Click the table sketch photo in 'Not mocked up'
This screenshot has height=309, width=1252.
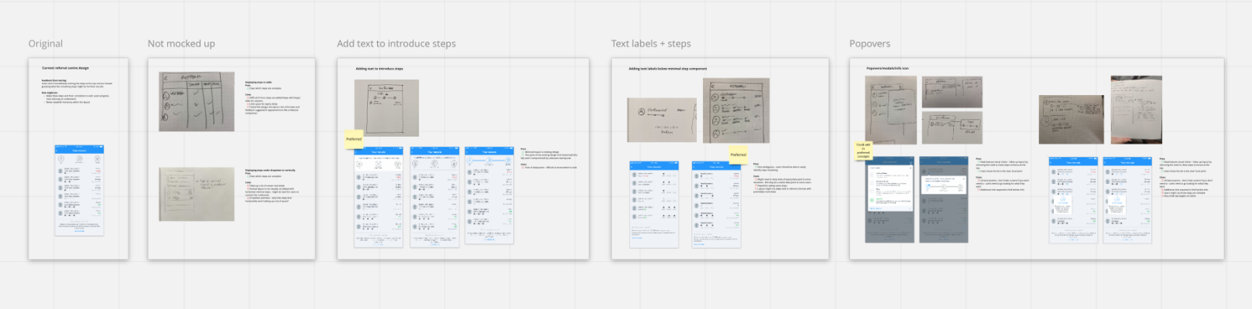(x=197, y=101)
